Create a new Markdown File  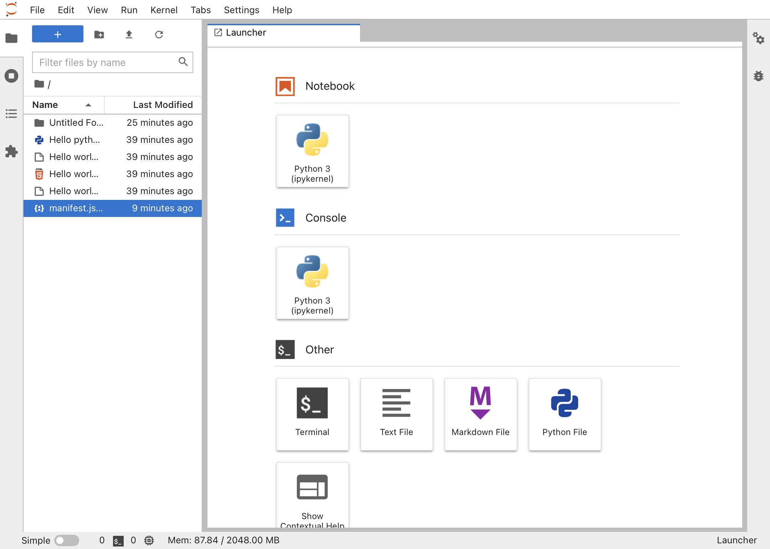(481, 414)
